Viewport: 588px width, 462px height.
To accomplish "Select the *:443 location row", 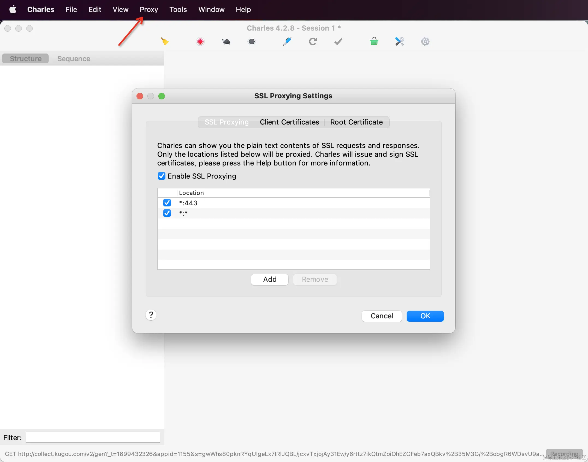I will [x=293, y=203].
